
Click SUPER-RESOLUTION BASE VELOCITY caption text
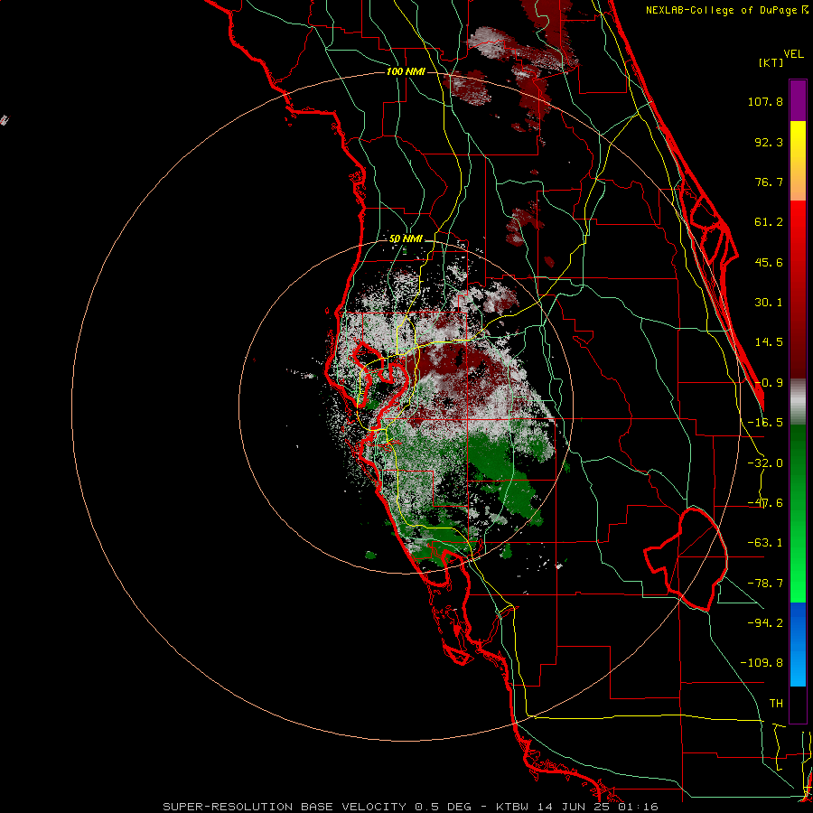[x=286, y=807]
